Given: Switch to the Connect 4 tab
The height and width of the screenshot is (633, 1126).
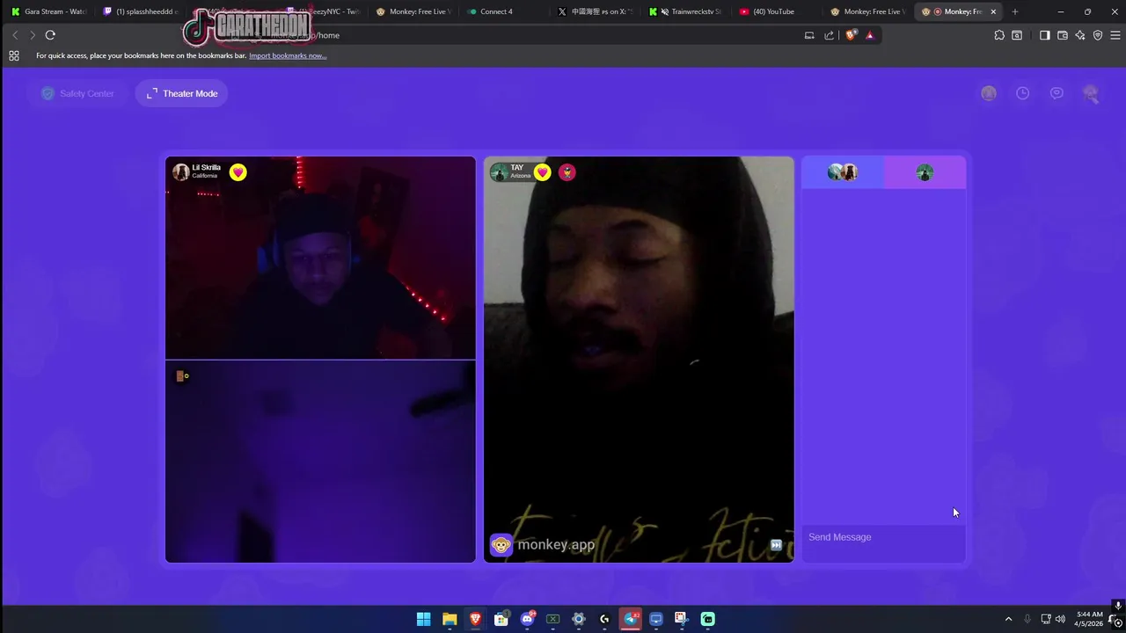Looking at the screenshot, I should tap(501, 11).
